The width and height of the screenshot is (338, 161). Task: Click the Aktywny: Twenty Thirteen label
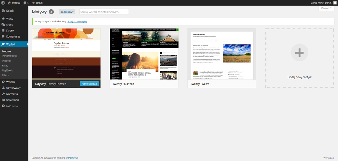click(50, 84)
